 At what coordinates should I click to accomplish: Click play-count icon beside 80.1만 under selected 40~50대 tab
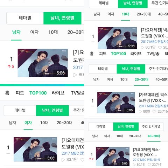(x=134, y=164)
